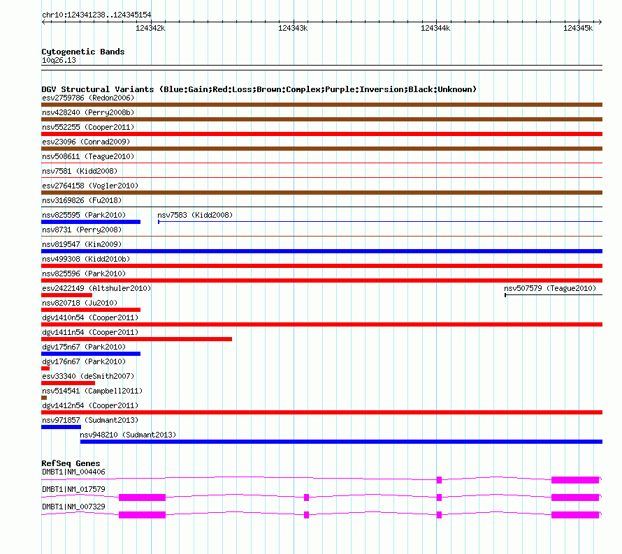The image size is (622, 554).
Task: Click the red bar under esv33340
Action: coord(68,383)
